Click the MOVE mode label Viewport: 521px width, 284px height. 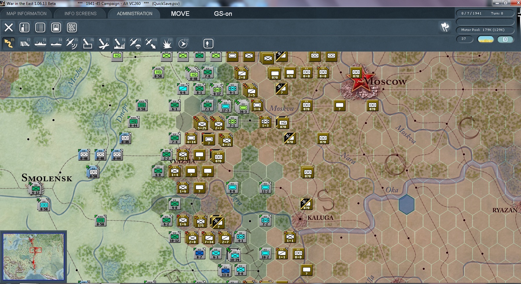pos(180,13)
